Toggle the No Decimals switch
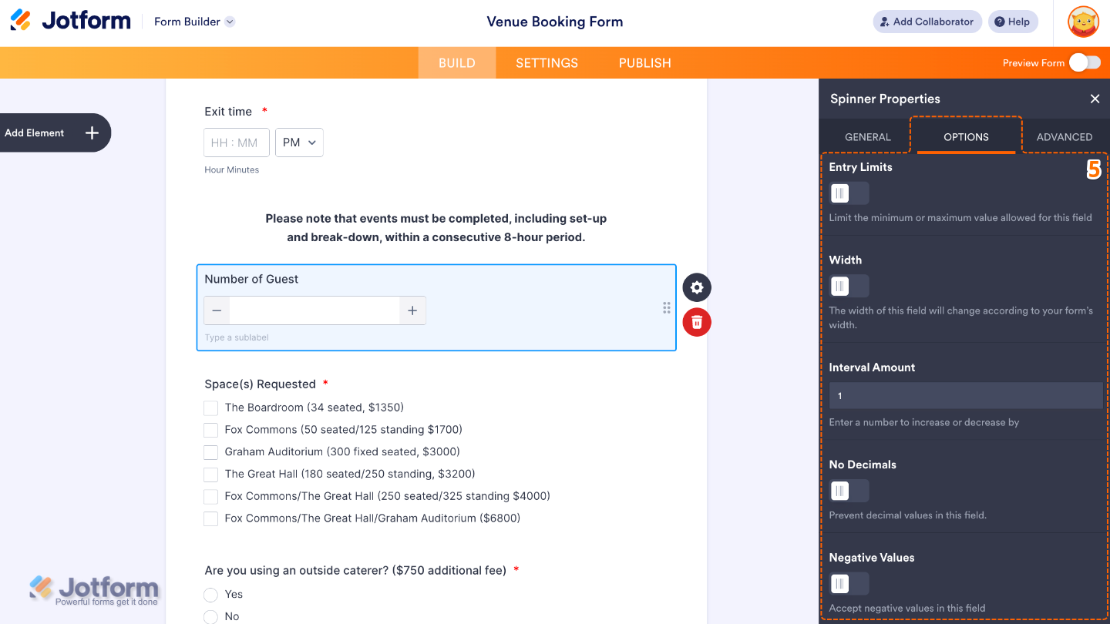The width and height of the screenshot is (1110, 624). coord(849,491)
